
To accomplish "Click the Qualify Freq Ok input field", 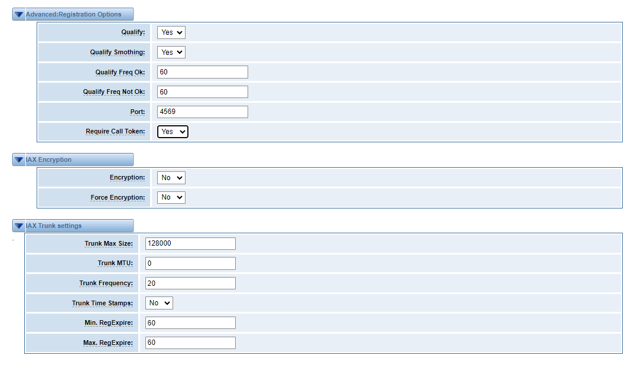I will click(203, 72).
